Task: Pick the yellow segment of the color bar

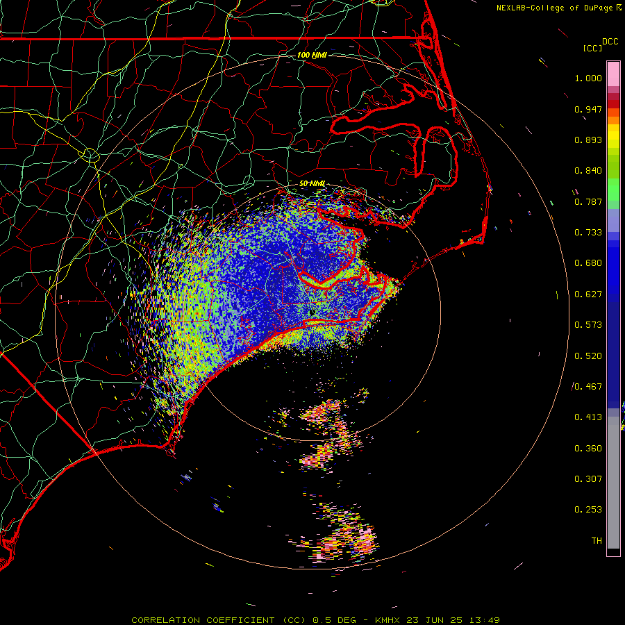Action: coord(613,137)
